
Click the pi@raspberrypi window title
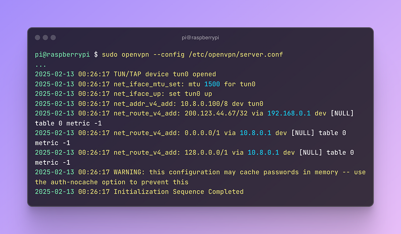pyautogui.click(x=200, y=38)
